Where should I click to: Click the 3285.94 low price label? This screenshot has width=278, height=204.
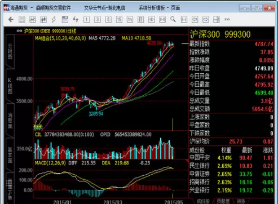tap(96, 114)
